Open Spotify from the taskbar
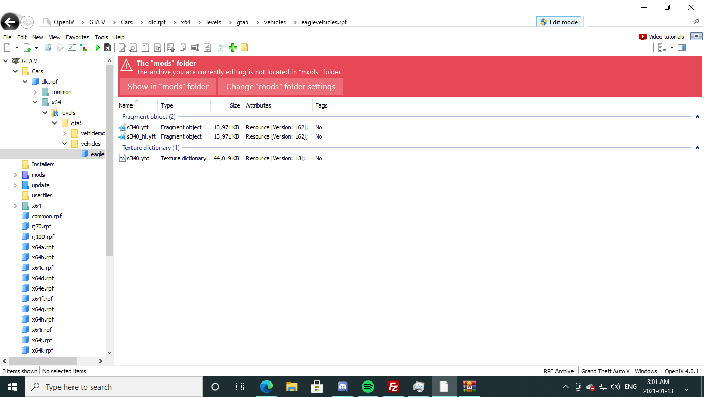 (x=368, y=387)
